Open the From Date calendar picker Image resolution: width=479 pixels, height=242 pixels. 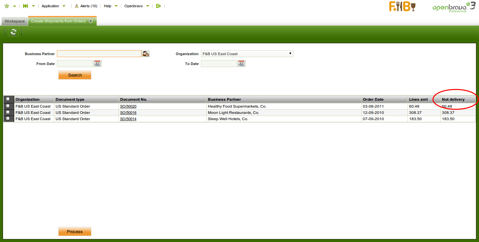click(x=97, y=64)
